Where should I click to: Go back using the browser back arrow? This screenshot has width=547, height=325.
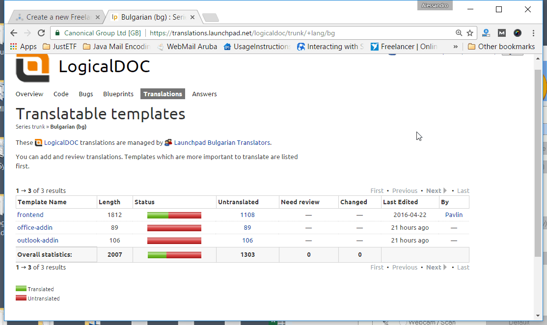click(x=14, y=33)
